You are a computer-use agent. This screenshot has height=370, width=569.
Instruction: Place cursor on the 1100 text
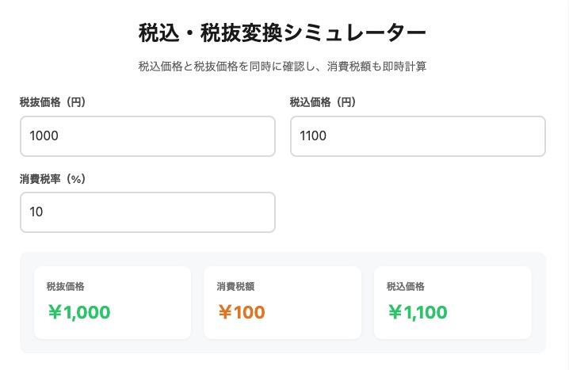313,136
